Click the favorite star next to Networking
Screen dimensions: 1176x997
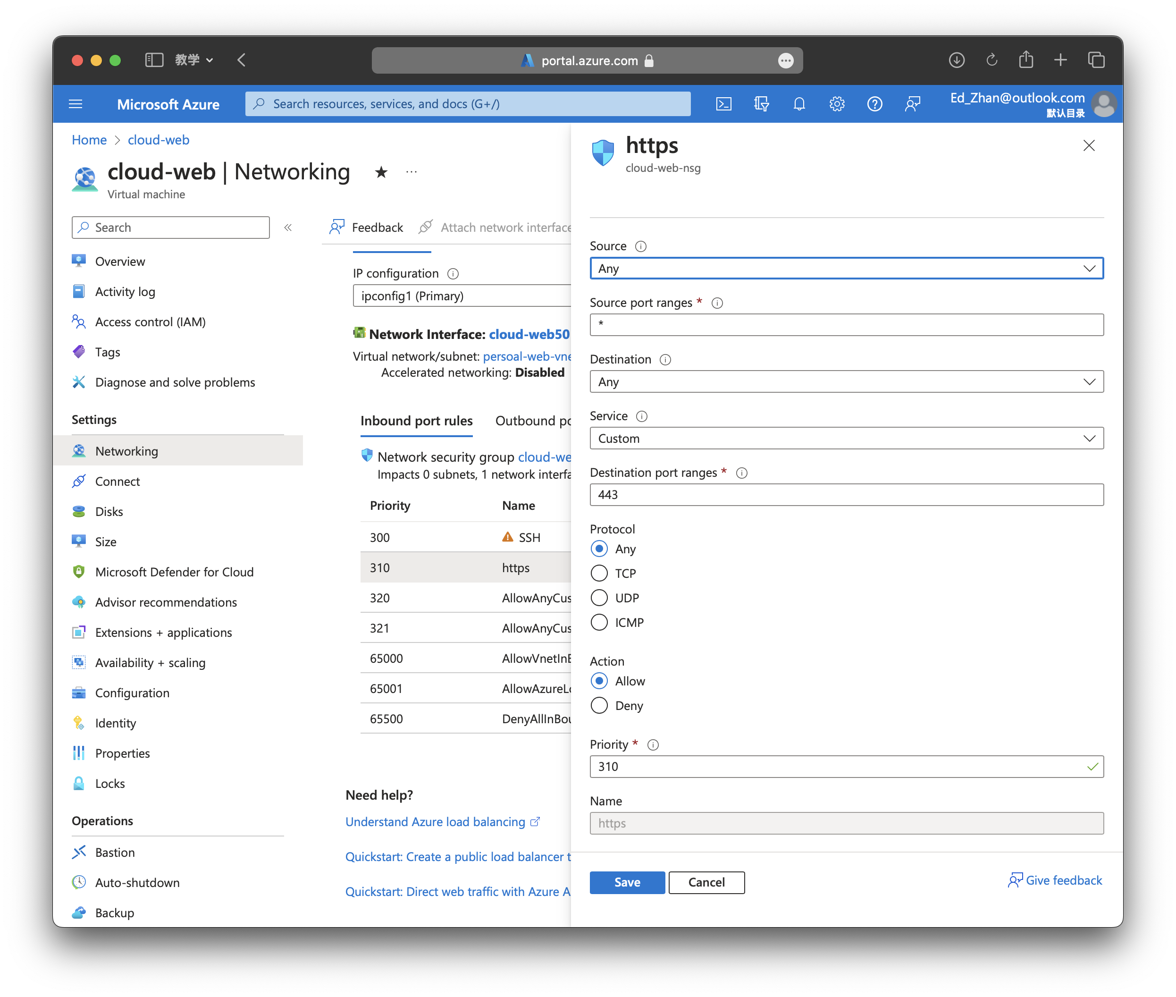click(x=381, y=172)
